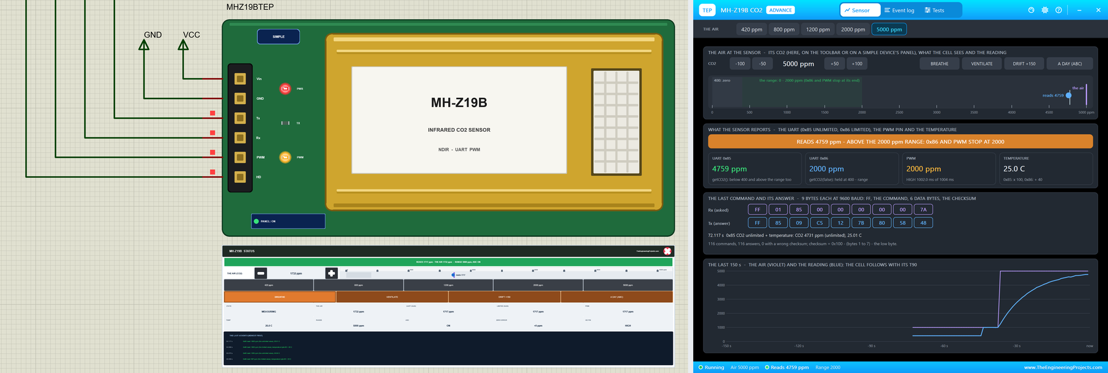Image resolution: width=1108 pixels, height=373 pixels.
Task: Click the ADVANCE mode badge
Action: (x=781, y=10)
